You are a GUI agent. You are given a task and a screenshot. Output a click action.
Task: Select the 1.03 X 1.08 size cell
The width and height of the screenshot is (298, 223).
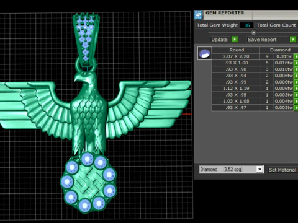236,101
